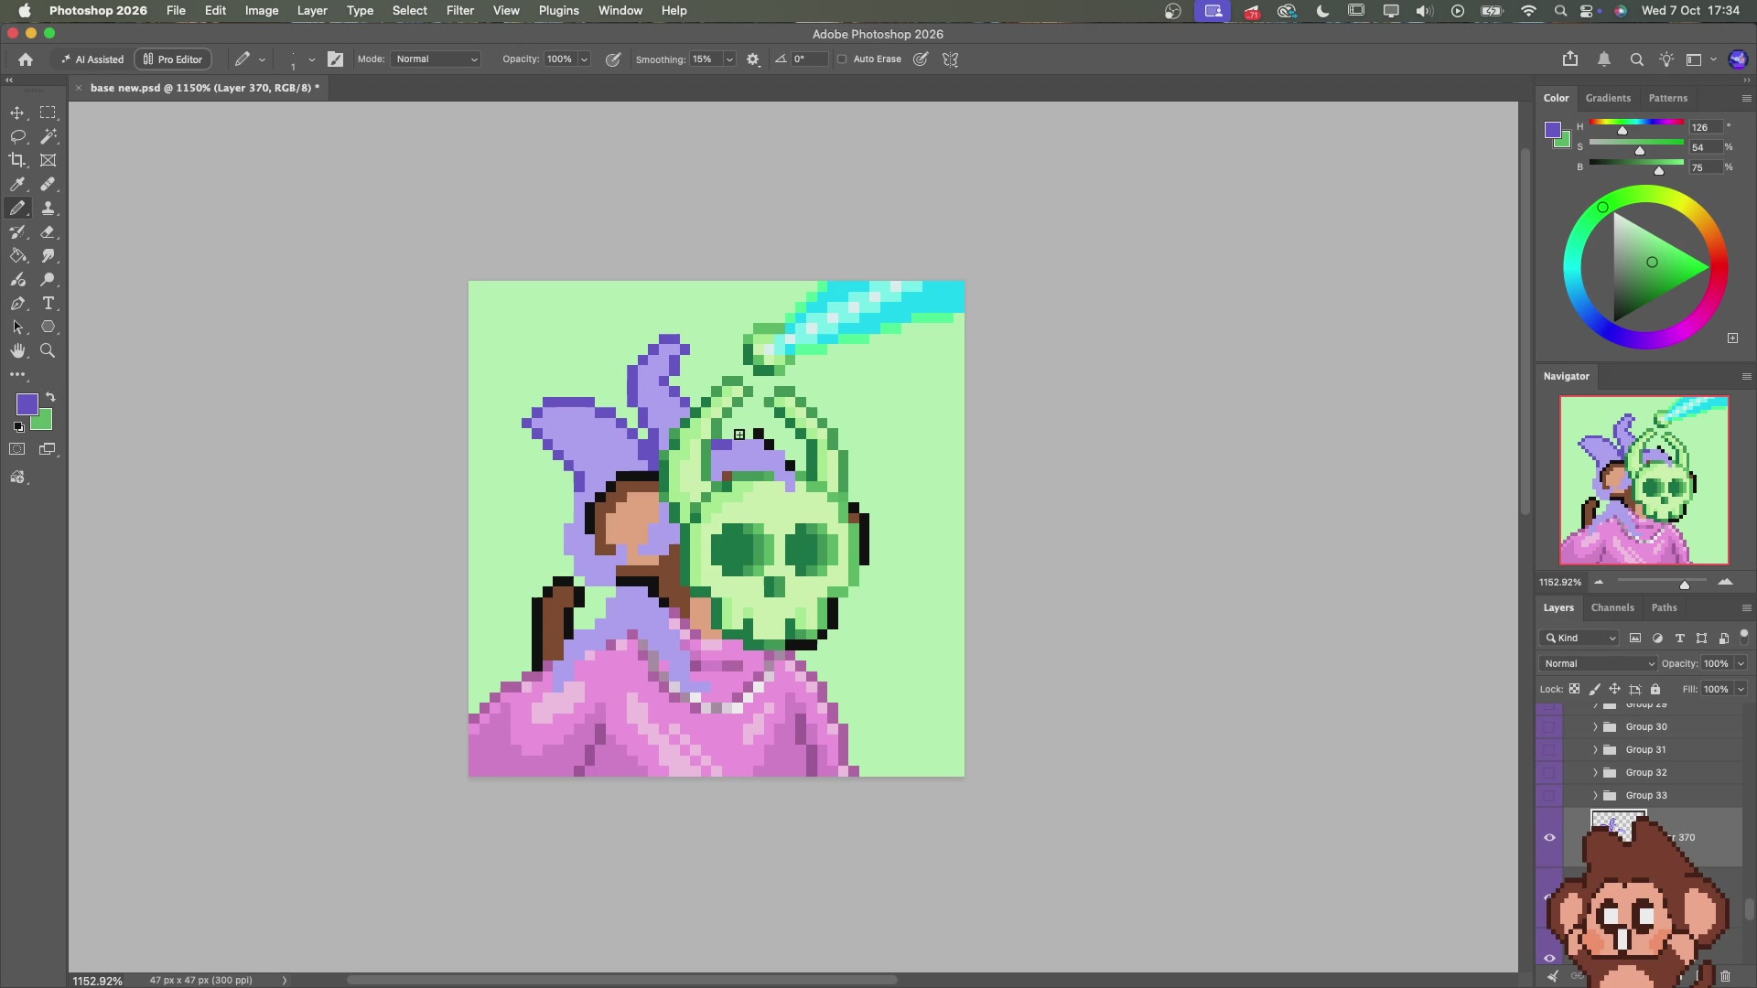
Task: Click the foreground purple color swatch
Action: (27, 404)
